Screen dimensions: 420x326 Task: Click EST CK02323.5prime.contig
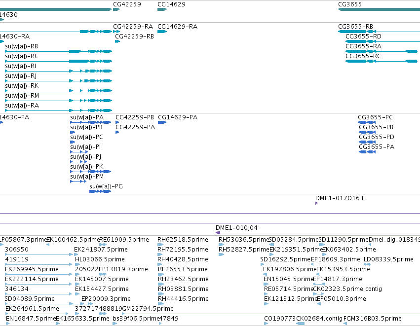tap(347, 289)
